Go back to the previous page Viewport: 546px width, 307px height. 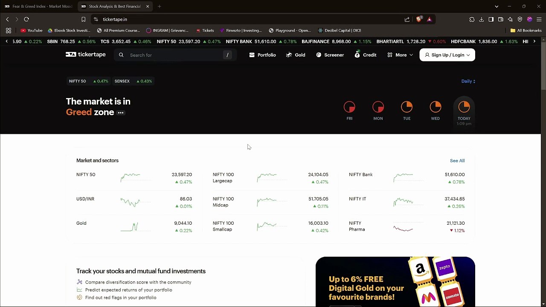coord(7,19)
